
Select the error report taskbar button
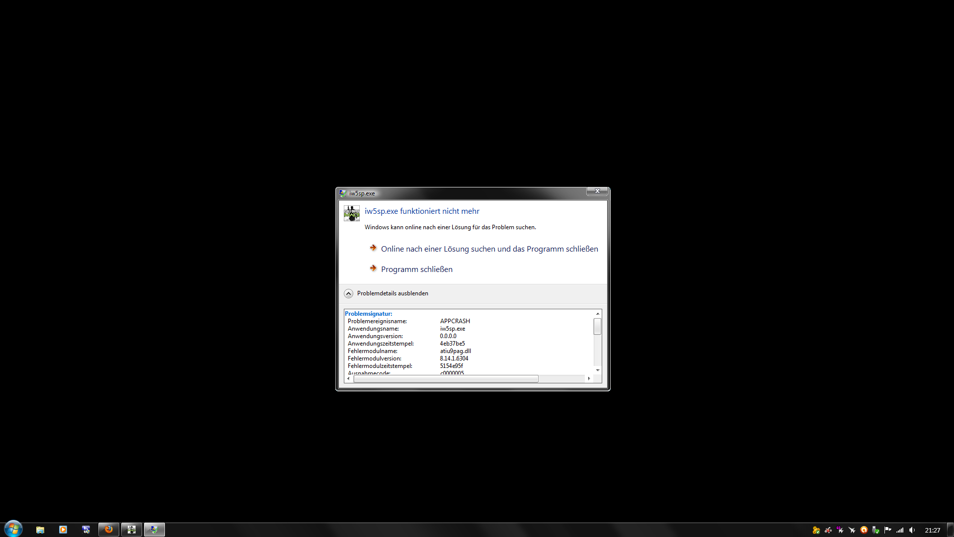155,530
